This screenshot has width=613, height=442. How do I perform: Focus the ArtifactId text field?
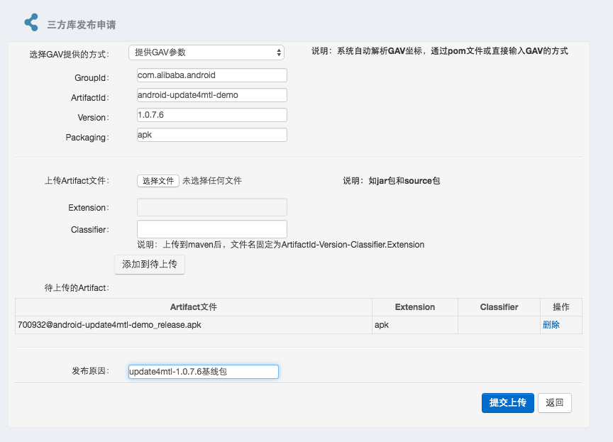[211, 95]
